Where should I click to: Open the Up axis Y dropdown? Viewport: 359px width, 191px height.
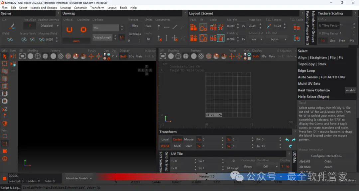click(x=114, y=56)
